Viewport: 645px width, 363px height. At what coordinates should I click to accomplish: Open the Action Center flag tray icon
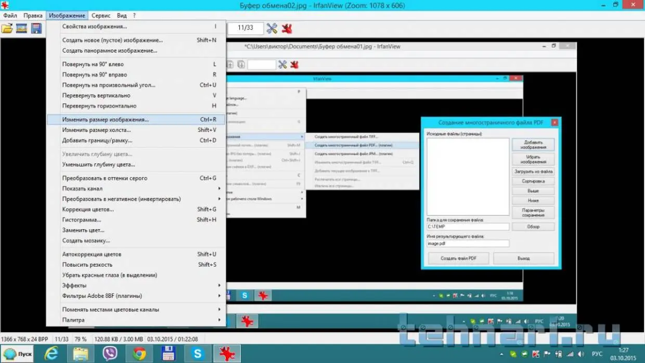(x=546, y=354)
